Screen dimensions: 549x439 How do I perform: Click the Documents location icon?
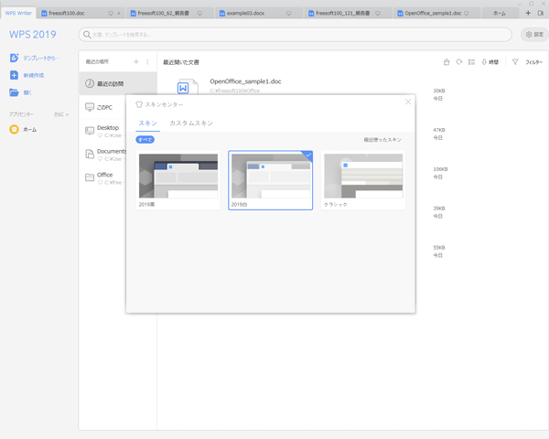tap(90, 154)
